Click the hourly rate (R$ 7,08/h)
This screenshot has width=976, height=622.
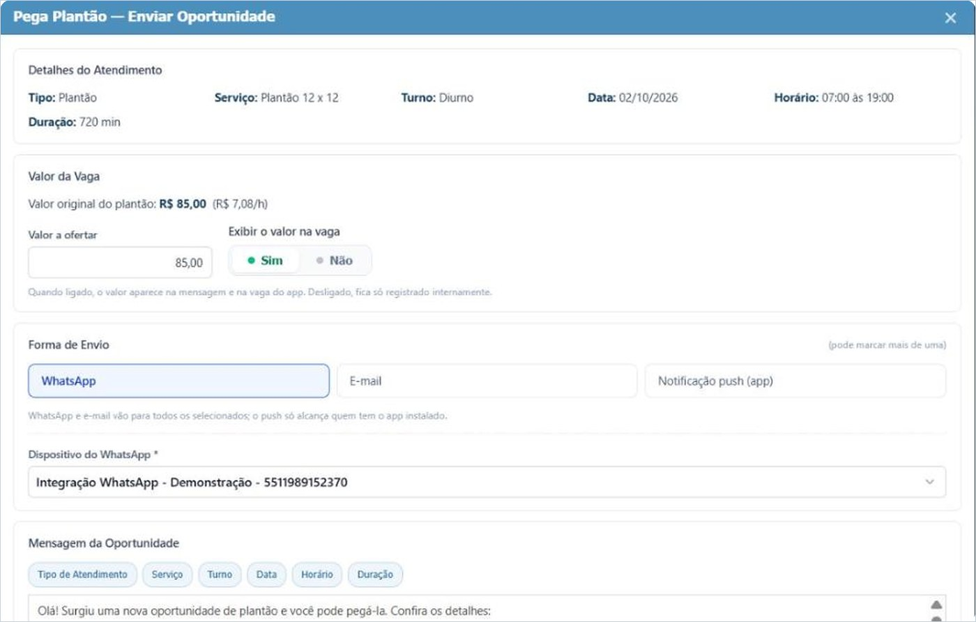pyautogui.click(x=240, y=204)
